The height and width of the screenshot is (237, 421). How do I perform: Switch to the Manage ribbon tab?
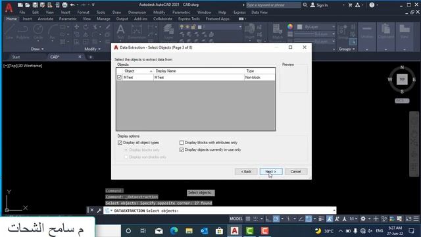pyautogui.click(x=103, y=19)
